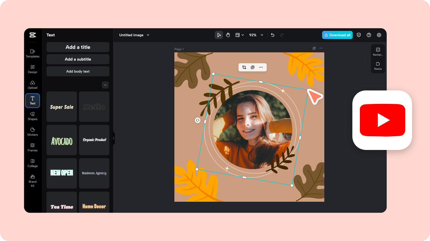Screen dimensions: 430x241
Task: Open the Collage panel
Action: (33, 163)
